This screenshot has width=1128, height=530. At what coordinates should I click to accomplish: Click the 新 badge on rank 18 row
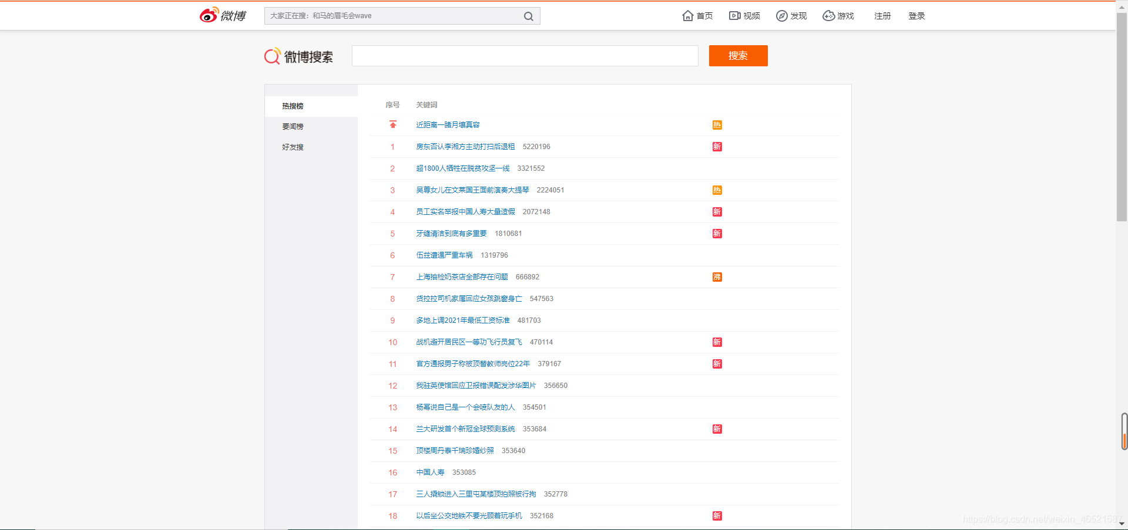(717, 516)
